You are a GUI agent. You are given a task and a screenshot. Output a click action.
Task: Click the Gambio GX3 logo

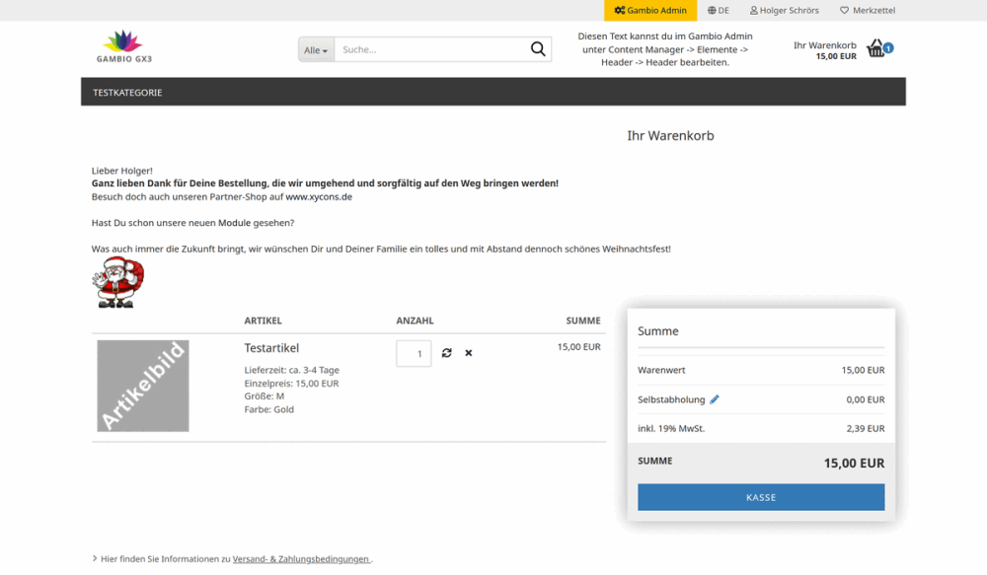[124, 46]
